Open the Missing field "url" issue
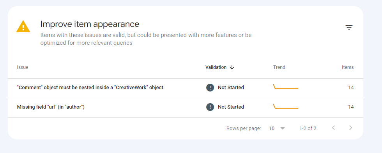The image size is (382, 153). click(51, 107)
